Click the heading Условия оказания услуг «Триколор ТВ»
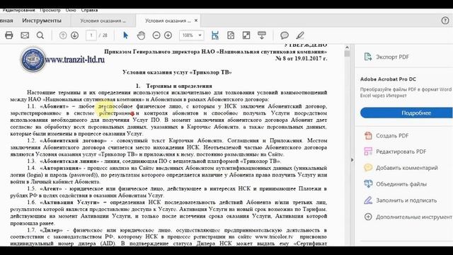This screenshot has width=453, height=255. click(x=177, y=72)
